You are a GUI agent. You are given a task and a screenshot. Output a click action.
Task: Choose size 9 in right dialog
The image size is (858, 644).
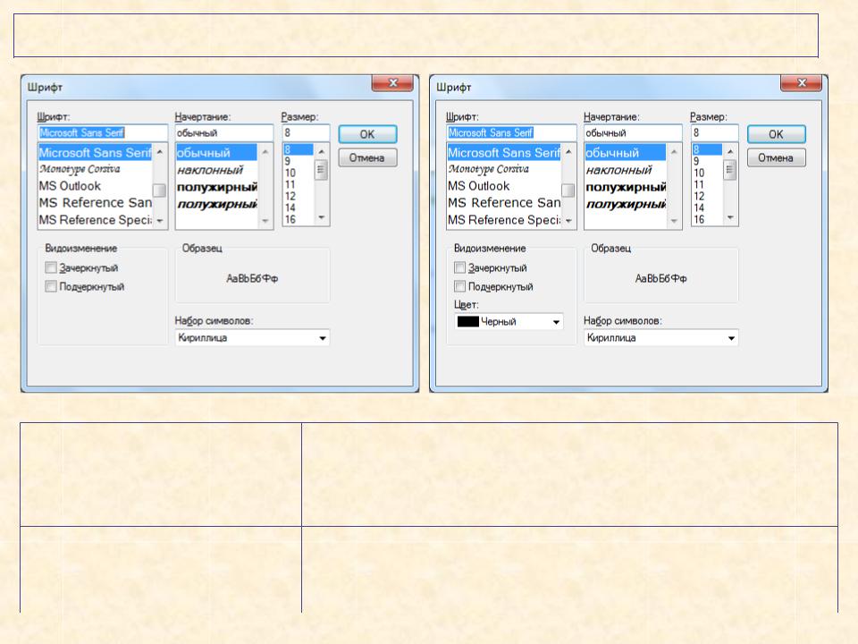[707, 162]
